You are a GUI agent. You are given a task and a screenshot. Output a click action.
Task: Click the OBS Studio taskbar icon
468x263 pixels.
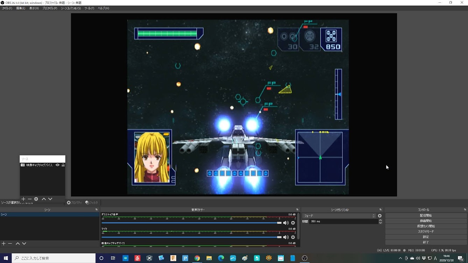tap(305, 258)
